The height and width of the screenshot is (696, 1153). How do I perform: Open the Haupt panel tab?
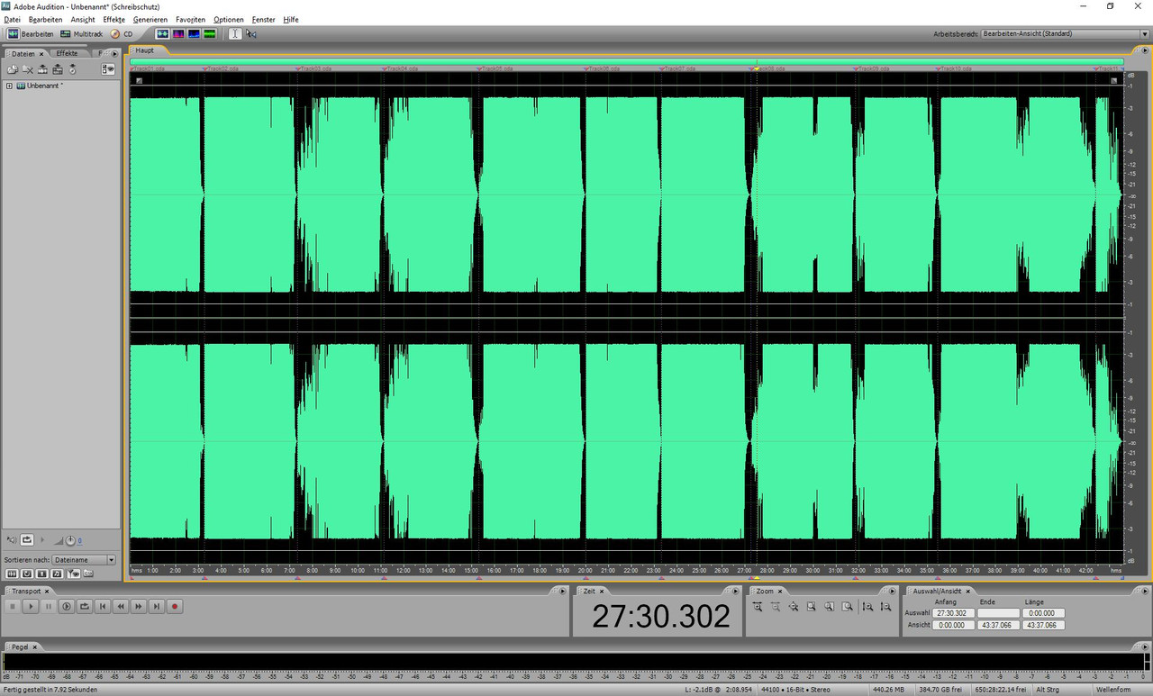point(144,50)
